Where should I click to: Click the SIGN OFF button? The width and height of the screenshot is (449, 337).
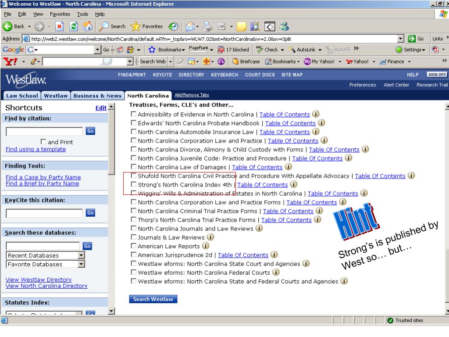(x=437, y=75)
